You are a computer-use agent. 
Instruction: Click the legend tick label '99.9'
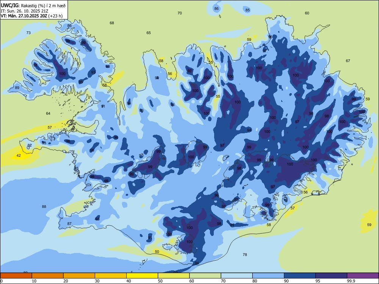coord(351,281)
